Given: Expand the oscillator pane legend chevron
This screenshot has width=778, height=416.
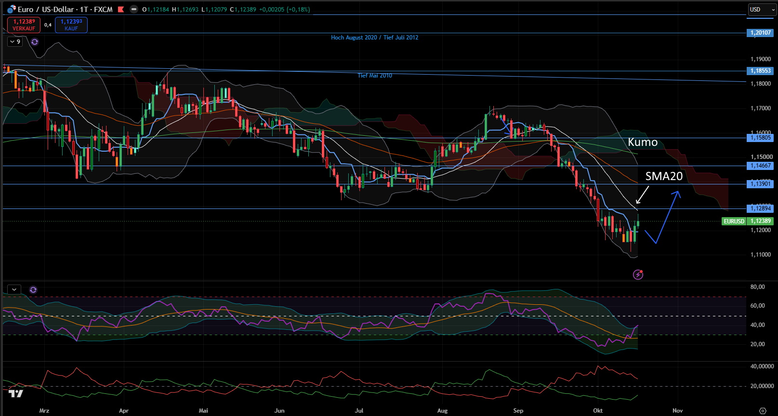Looking at the screenshot, I should pyautogui.click(x=14, y=290).
